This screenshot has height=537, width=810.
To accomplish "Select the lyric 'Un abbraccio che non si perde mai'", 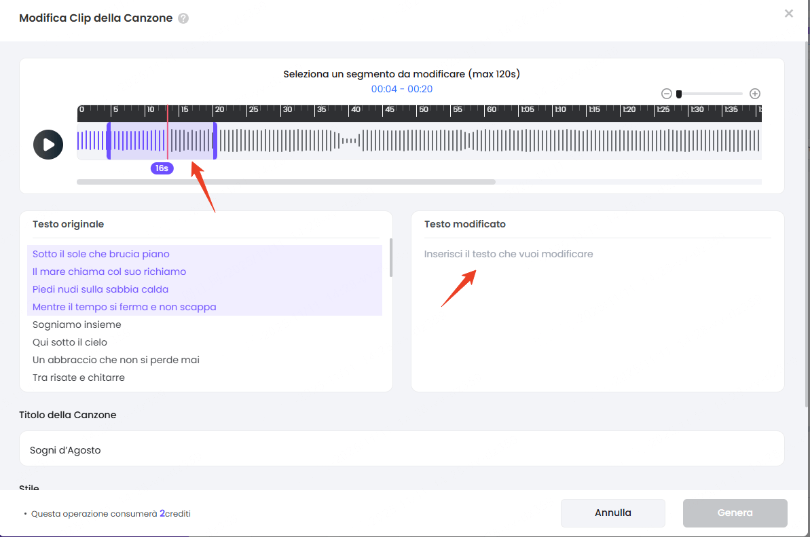I will click(x=115, y=360).
